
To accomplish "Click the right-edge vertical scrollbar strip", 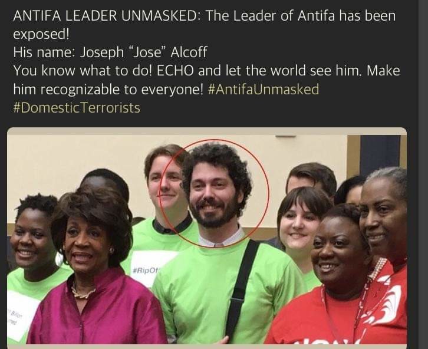I will [423, 174].
